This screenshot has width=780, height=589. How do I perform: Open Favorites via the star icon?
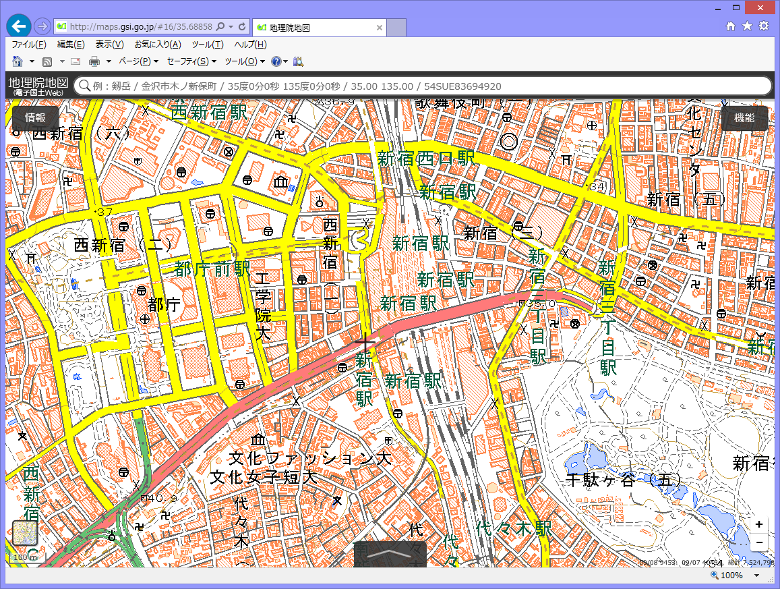(x=747, y=26)
